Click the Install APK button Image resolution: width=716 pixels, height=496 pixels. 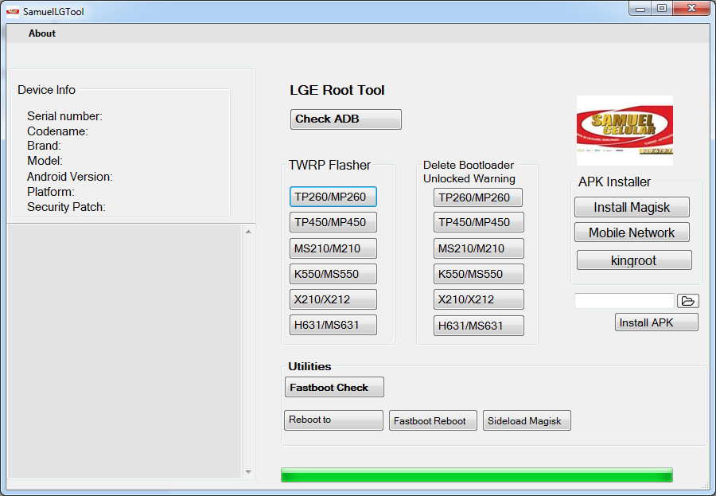656,322
